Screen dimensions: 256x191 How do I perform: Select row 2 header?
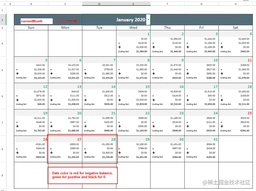click(x=2, y=20)
